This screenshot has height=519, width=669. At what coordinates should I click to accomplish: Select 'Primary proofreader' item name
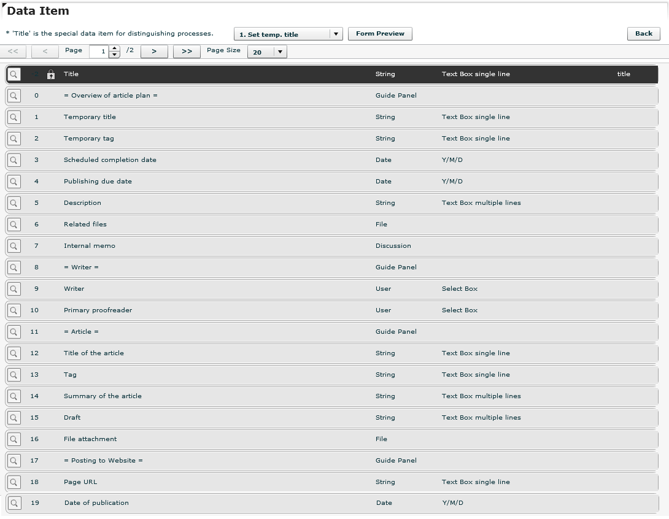pos(98,310)
